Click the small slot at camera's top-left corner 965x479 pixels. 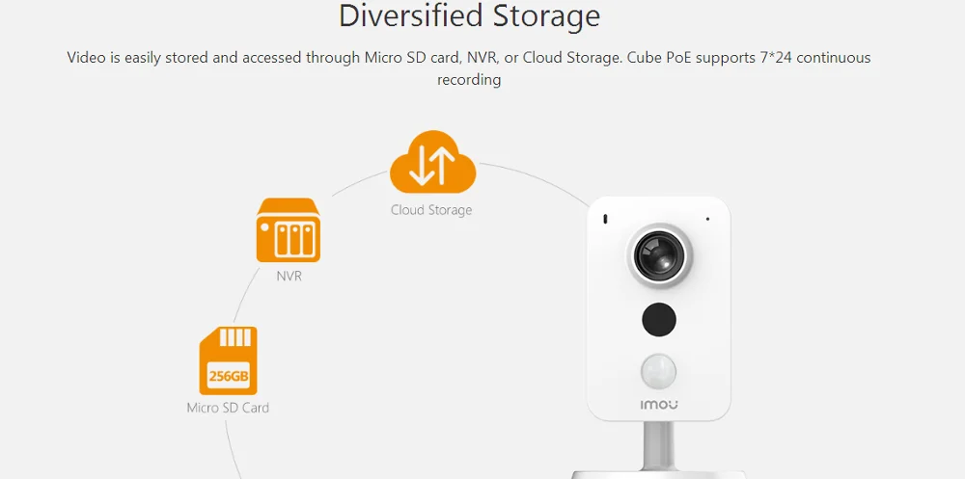point(605,218)
